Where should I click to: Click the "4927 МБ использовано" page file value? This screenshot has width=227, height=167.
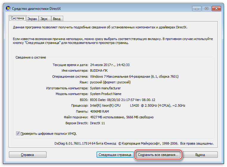click(107, 117)
